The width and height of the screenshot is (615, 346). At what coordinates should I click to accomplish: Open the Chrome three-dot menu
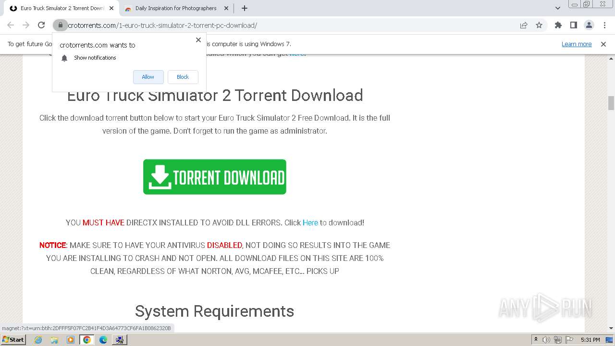pos(604,25)
